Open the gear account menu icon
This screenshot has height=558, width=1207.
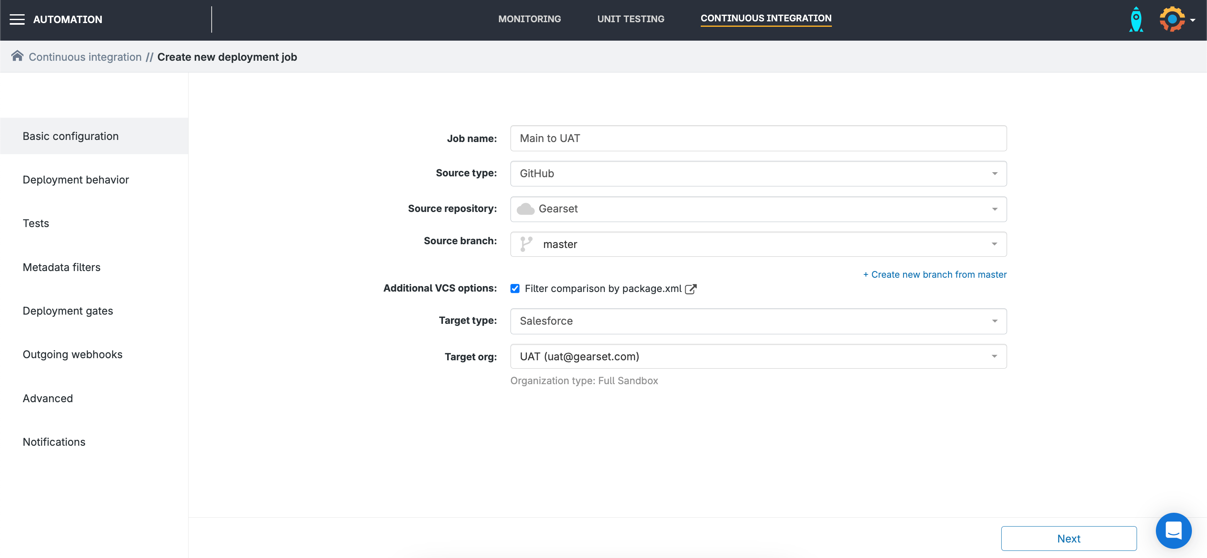(1172, 19)
